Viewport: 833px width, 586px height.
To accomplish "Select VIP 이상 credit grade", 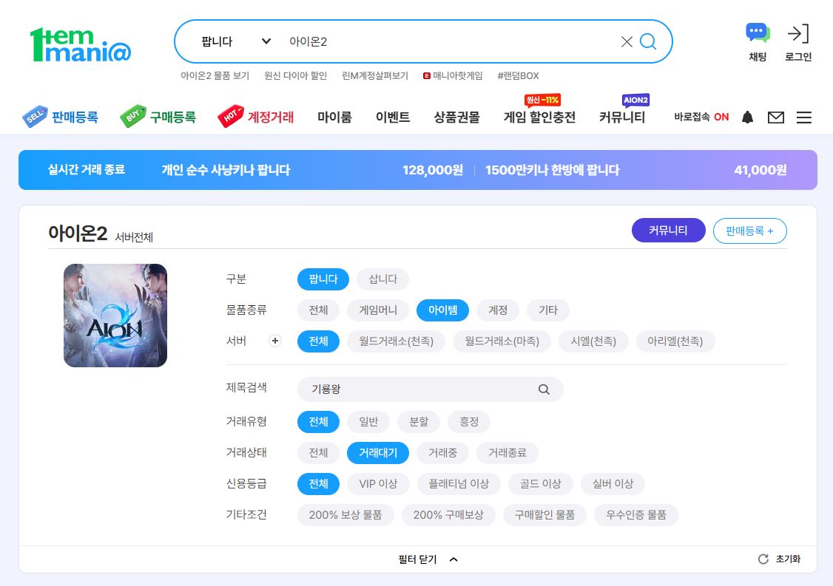I will coord(378,483).
